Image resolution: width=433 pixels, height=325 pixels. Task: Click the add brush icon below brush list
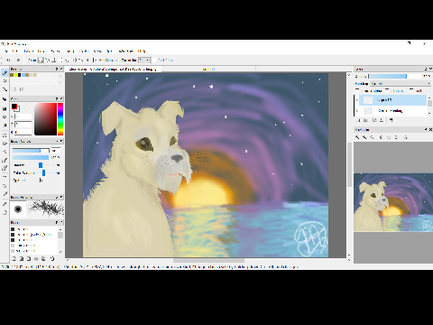pos(14,258)
